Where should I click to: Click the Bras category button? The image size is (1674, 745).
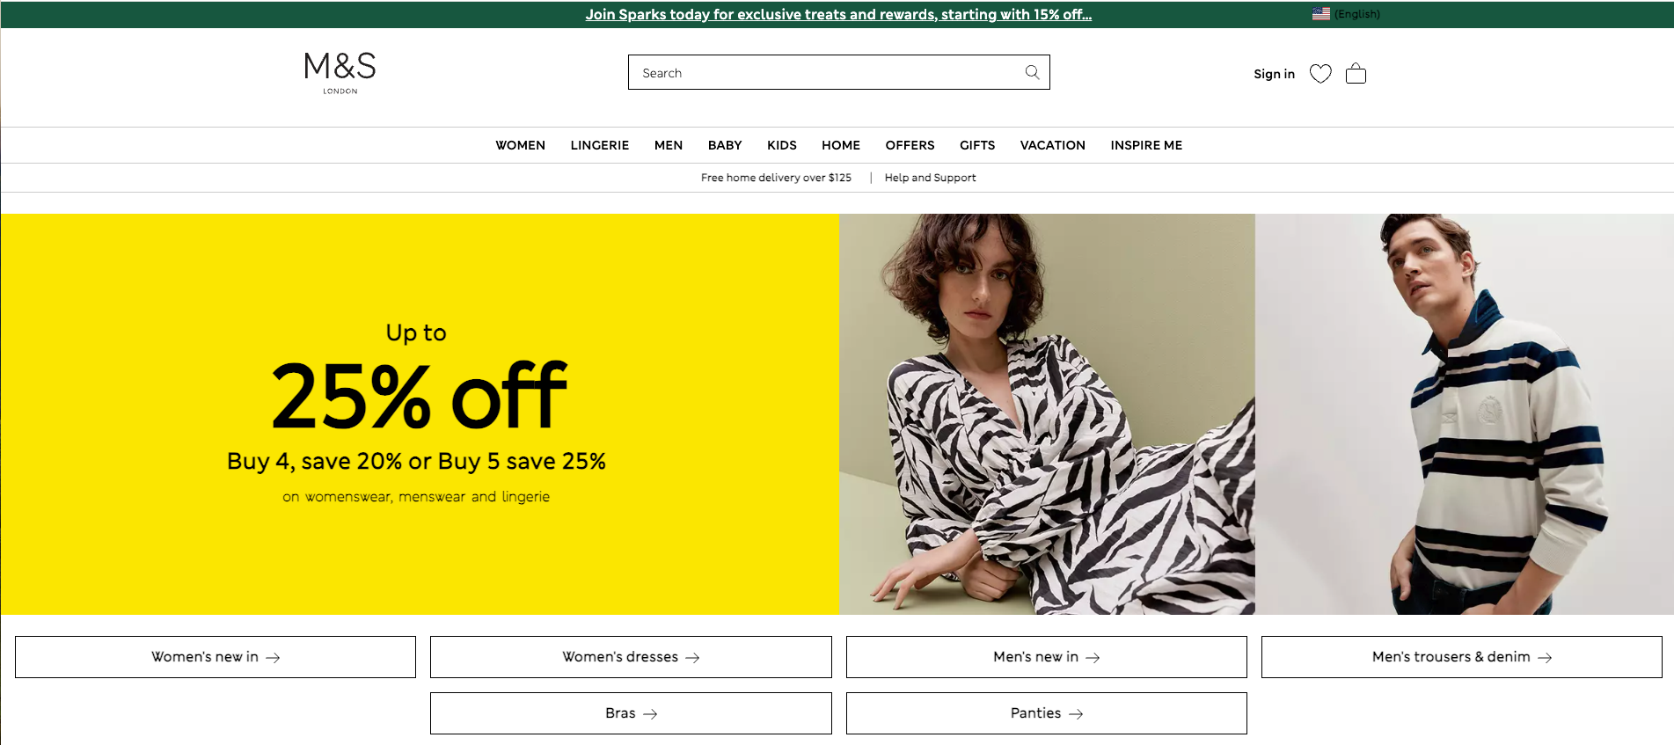(631, 713)
